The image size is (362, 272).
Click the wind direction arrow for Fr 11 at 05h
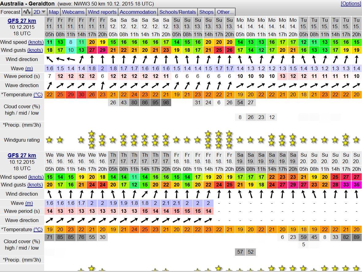point(49,59)
